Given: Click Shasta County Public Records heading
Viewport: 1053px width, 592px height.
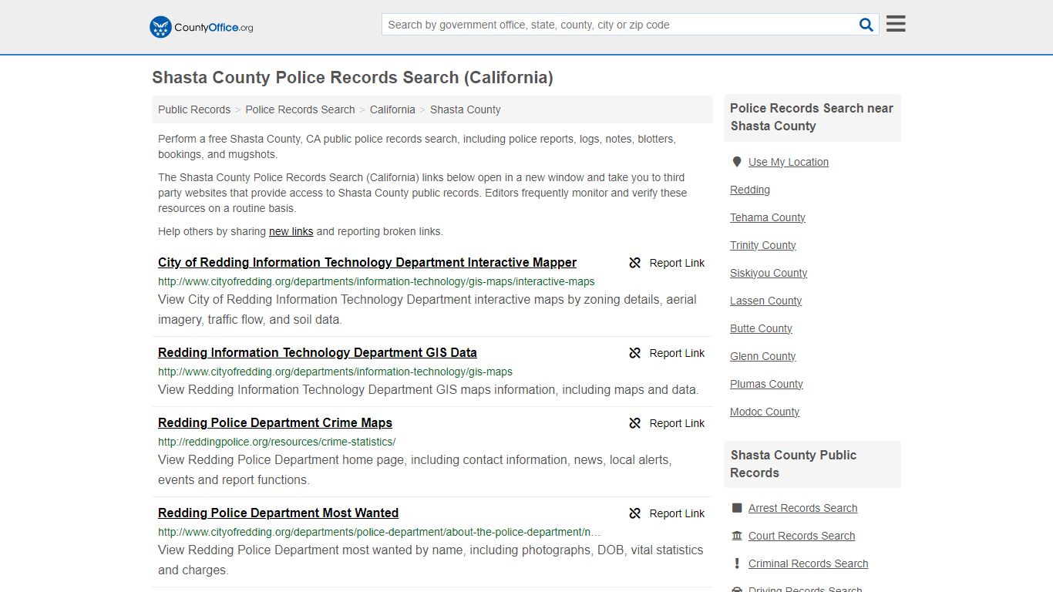Looking at the screenshot, I should click(793, 464).
